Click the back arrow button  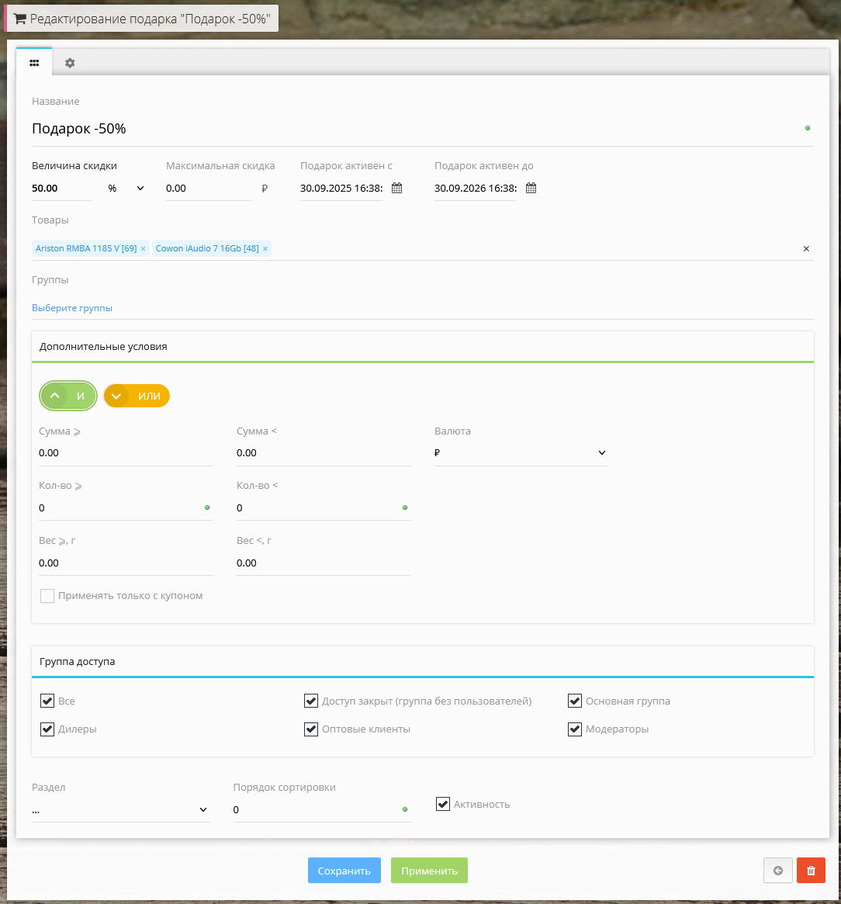tap(778, 871)
